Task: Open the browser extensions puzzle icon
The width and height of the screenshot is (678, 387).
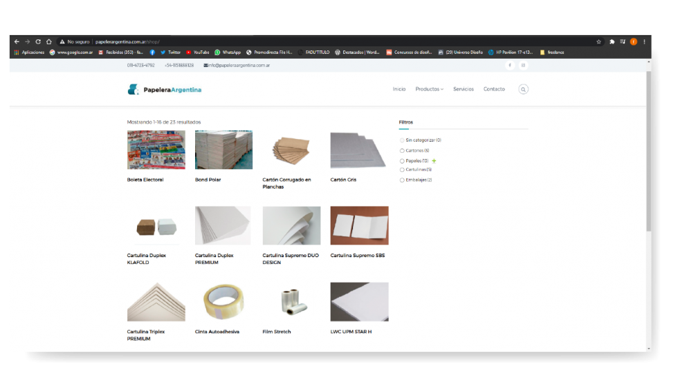Action: (x=612, y=41)
